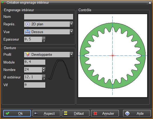The image size is (153, 119).
Task: Select the Module value field
Action: pyautogui.click(x=35, y=62)
